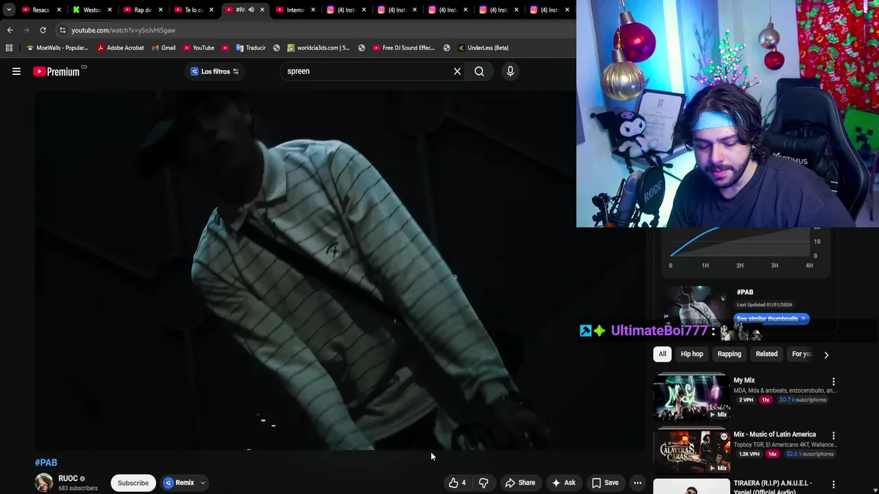Subscribe to the RUOC channel

point(133,483)
